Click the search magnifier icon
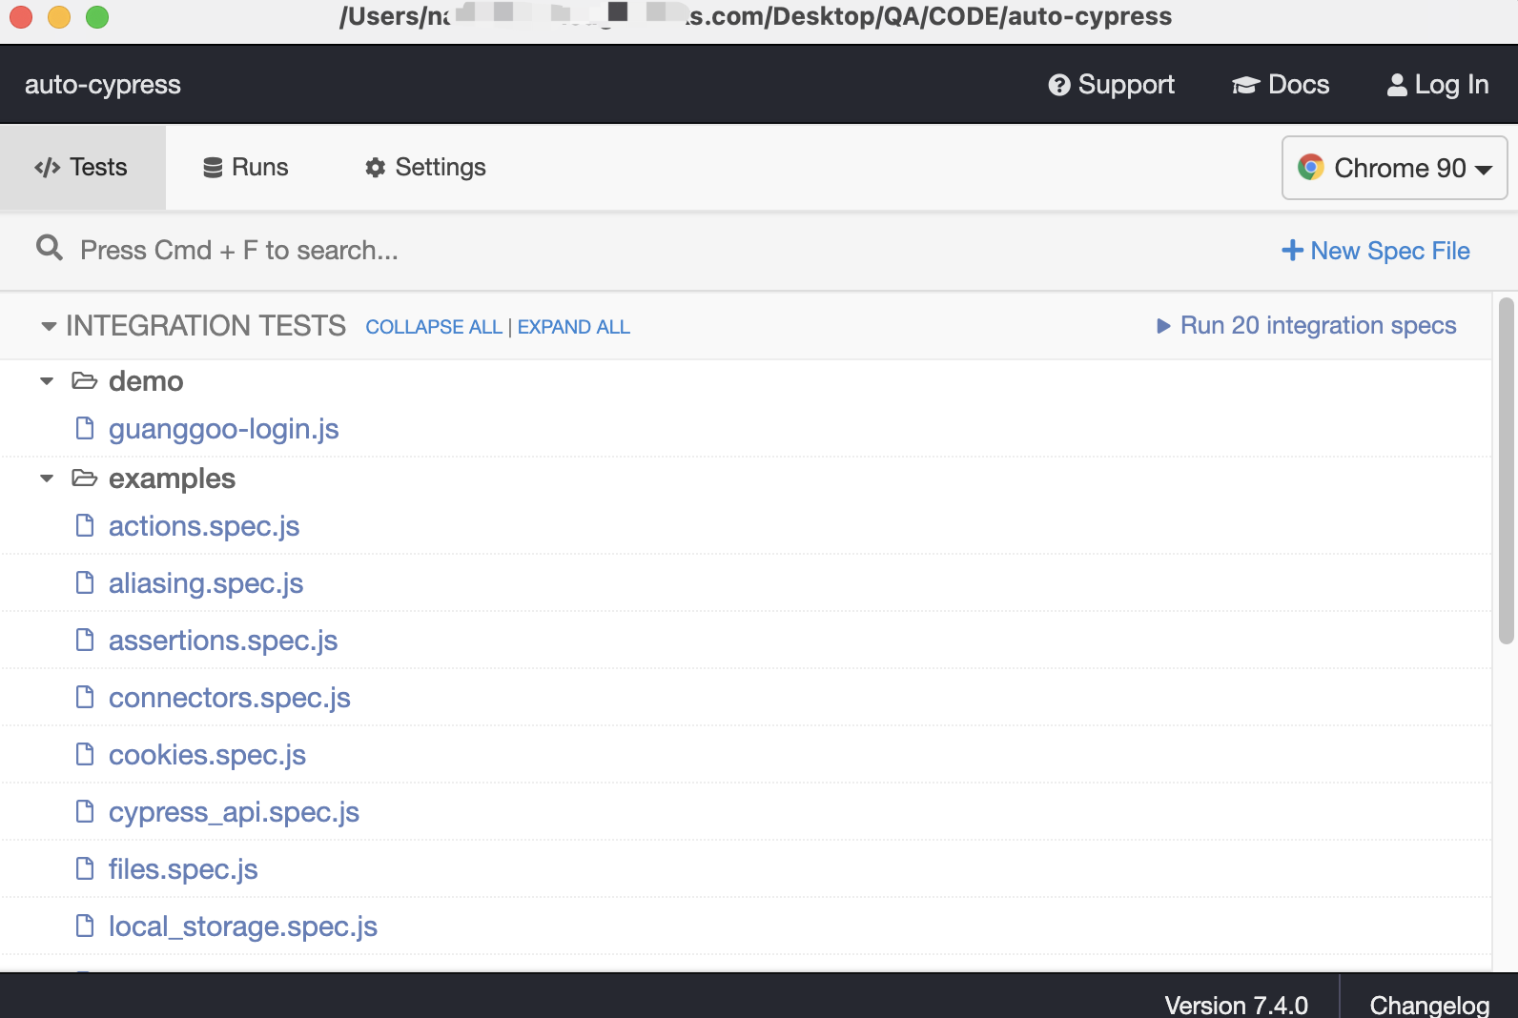The height and width of the screenshot is (1018, 1518). [50, 249]
